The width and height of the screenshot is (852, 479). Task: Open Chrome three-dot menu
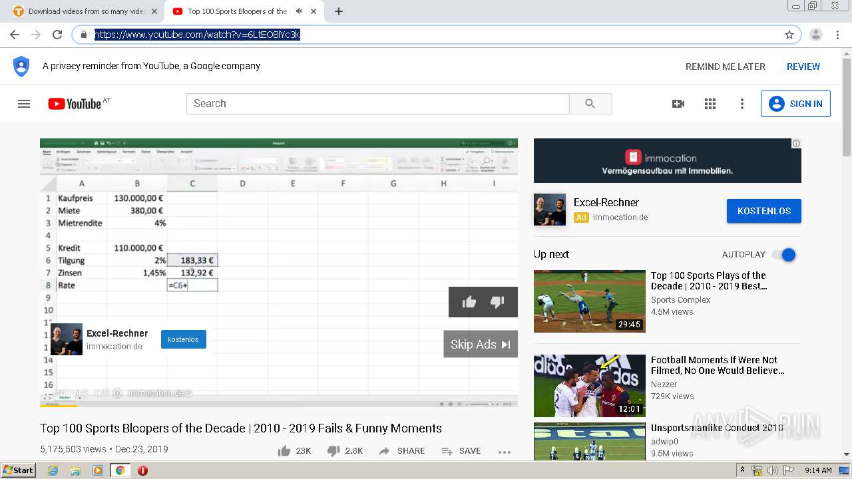pos(838,35)
